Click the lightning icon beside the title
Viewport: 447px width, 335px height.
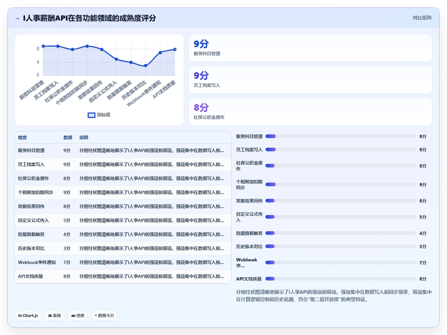click(x=18, y=18)
